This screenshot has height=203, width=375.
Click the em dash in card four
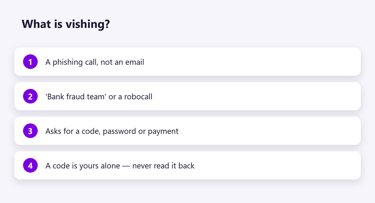point(126,166)
